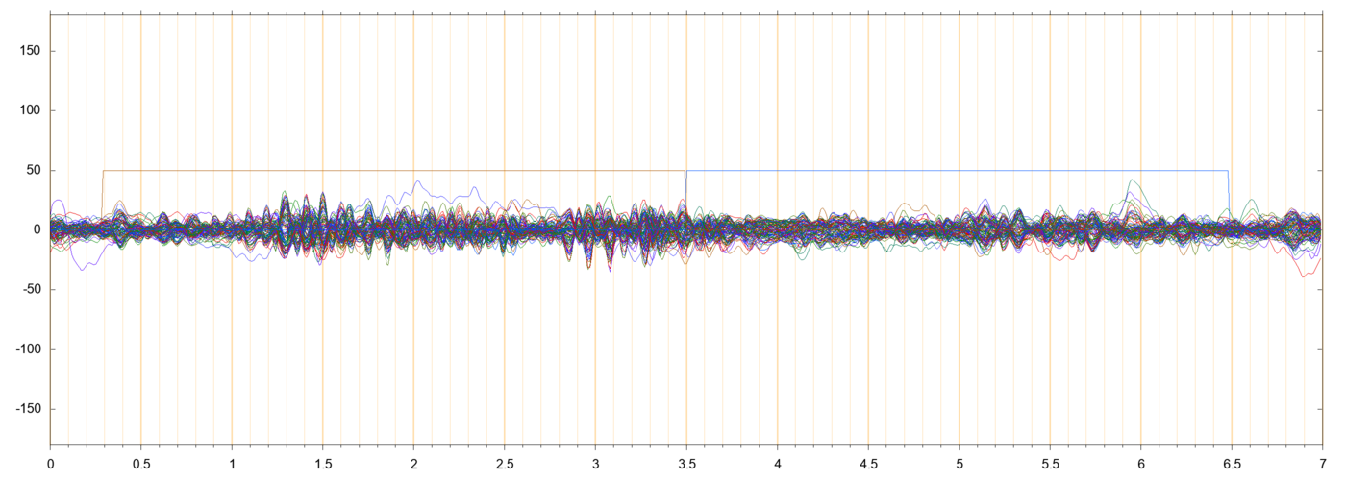Click the y-axis label 100

coord(32,110)
